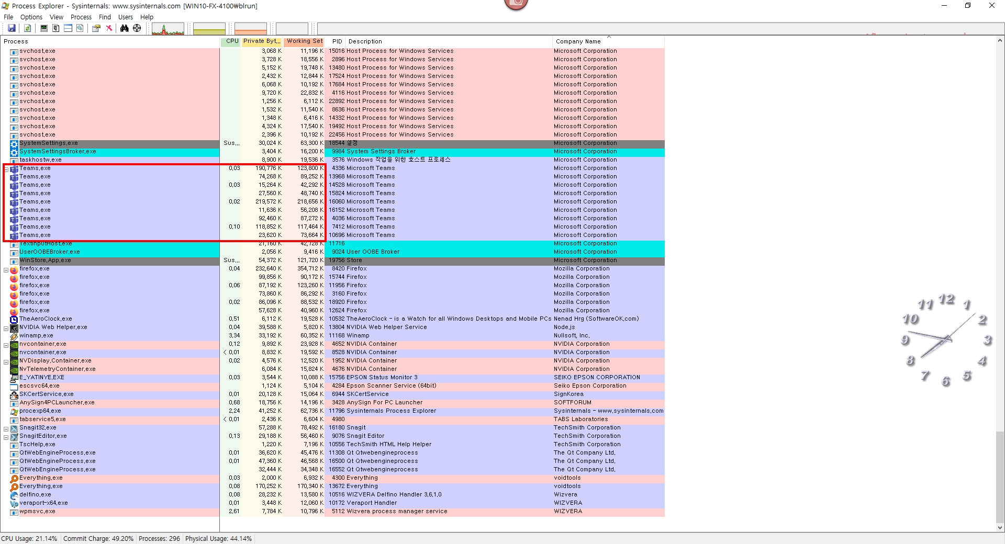
Task: Click the Everything.exe icon for PID 13672
Action: pyautogui.click(x=14, y=486)
